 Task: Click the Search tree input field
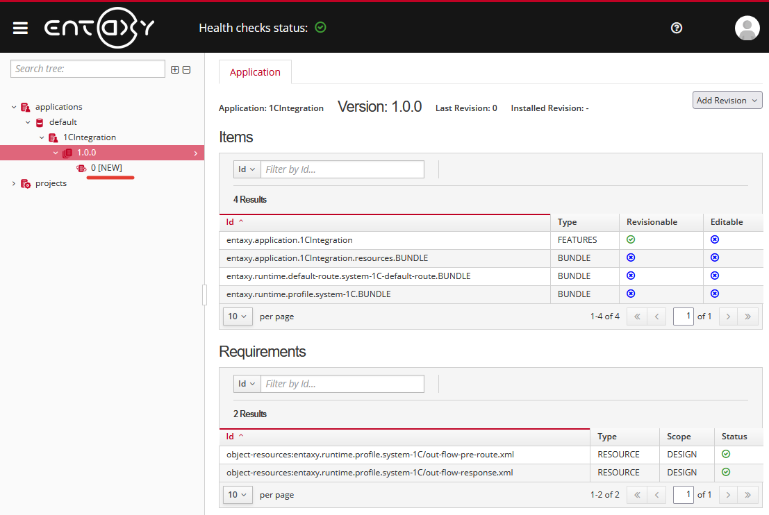88,69
